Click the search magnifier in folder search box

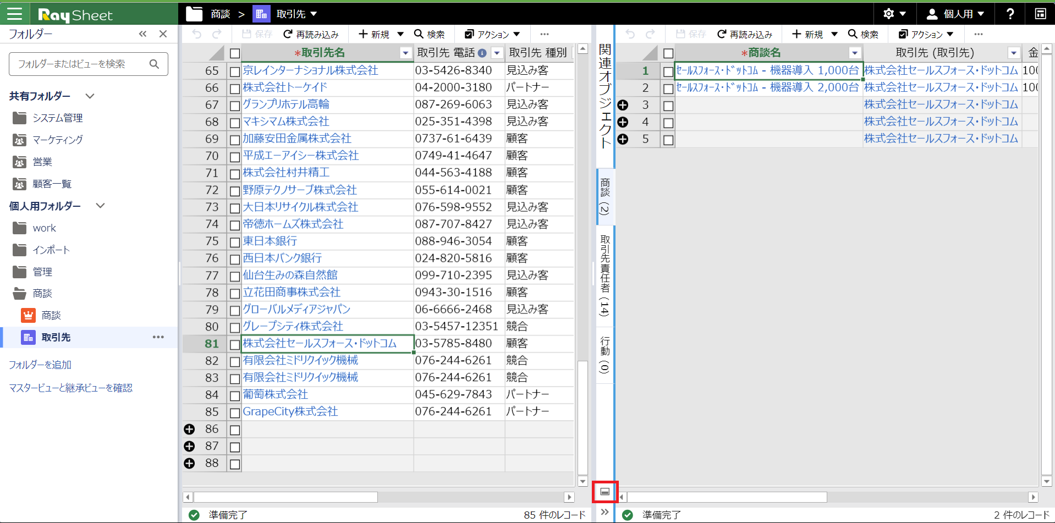(x=155, y=64)
